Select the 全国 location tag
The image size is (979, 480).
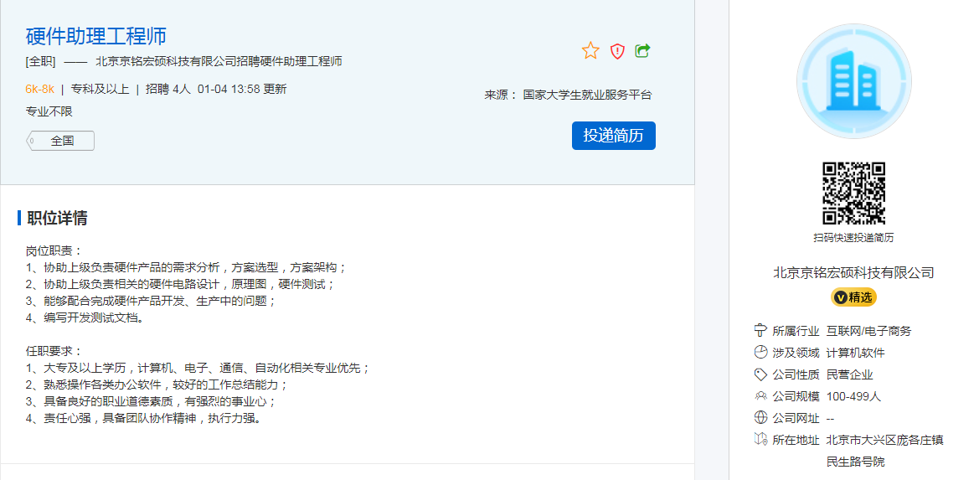pyautogui.click(x=60, y=141)
